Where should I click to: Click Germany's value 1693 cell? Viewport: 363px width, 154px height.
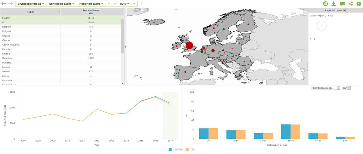[x=91, y=58]
